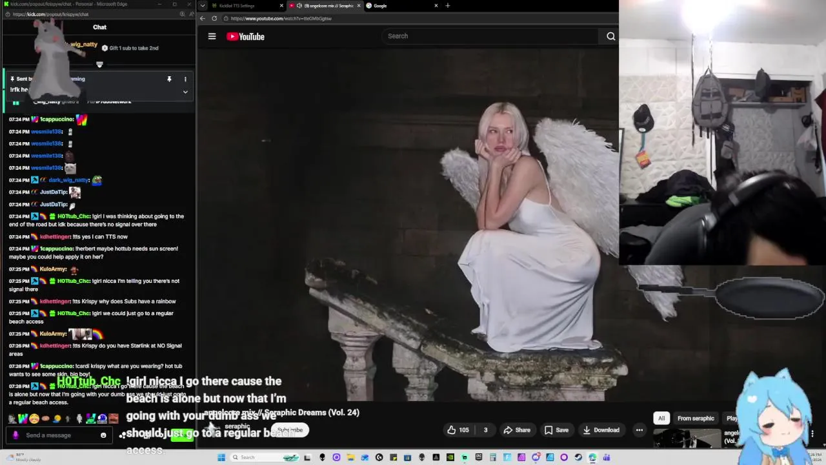
Task: Share the Seraphic Dreams video
Action: [517, 430]
